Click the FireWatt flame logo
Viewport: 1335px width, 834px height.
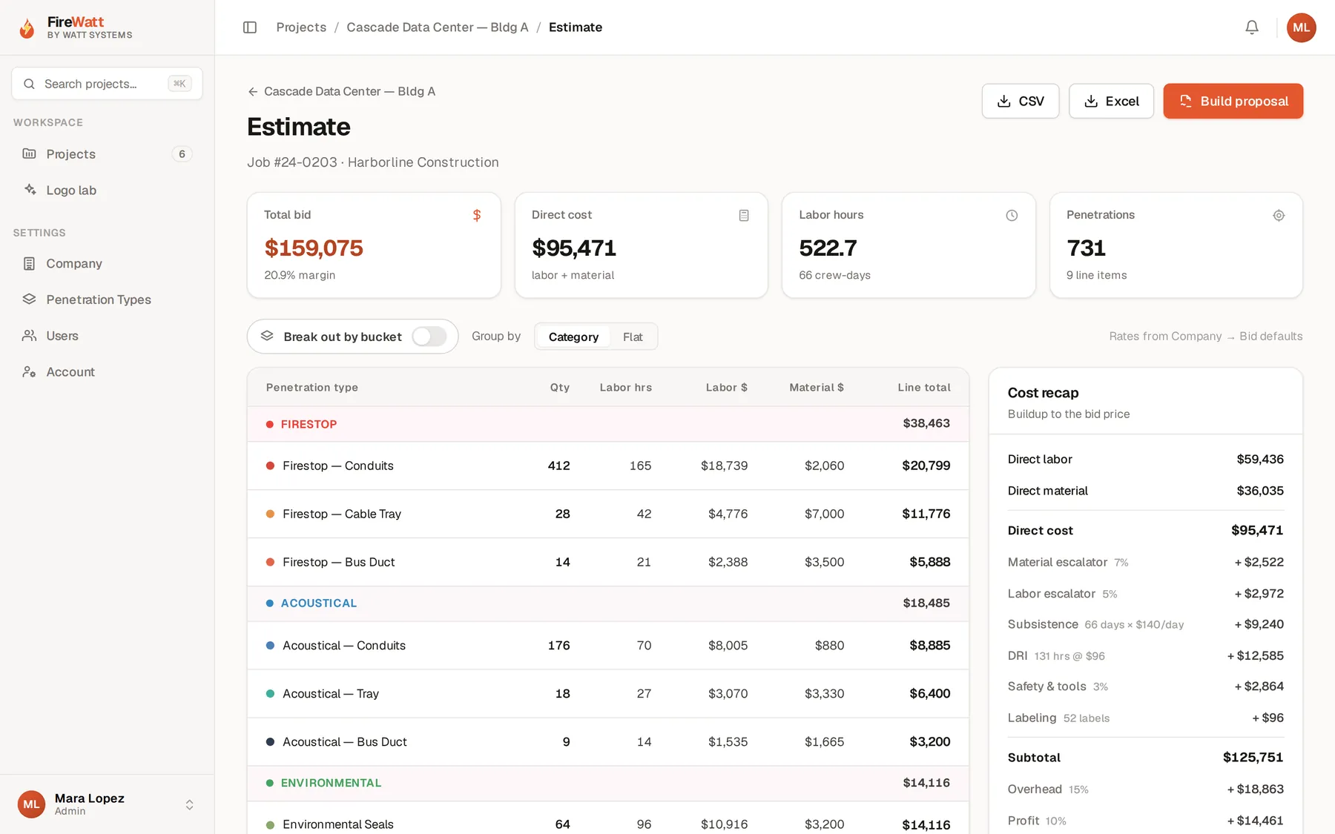27,27
